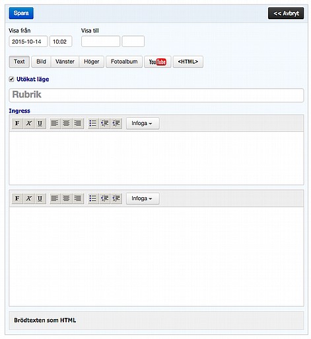This screenshot has height=339, width=311.
Task: Open the Infoga dropdown in Ingress toolbar
Action: pos(143,123)
